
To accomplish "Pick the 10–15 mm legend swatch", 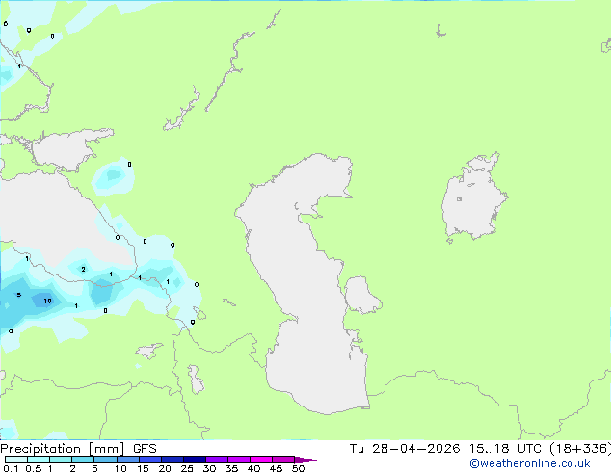I will coord(128,459).
